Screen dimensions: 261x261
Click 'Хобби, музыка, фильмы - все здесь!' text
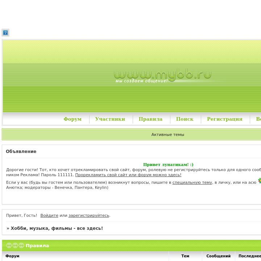pos(57,228)
